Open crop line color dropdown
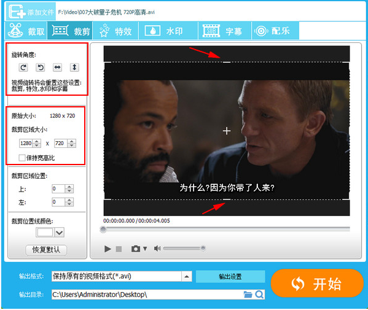The width and height of the screenshot is (368, 310). click(60, 233)
